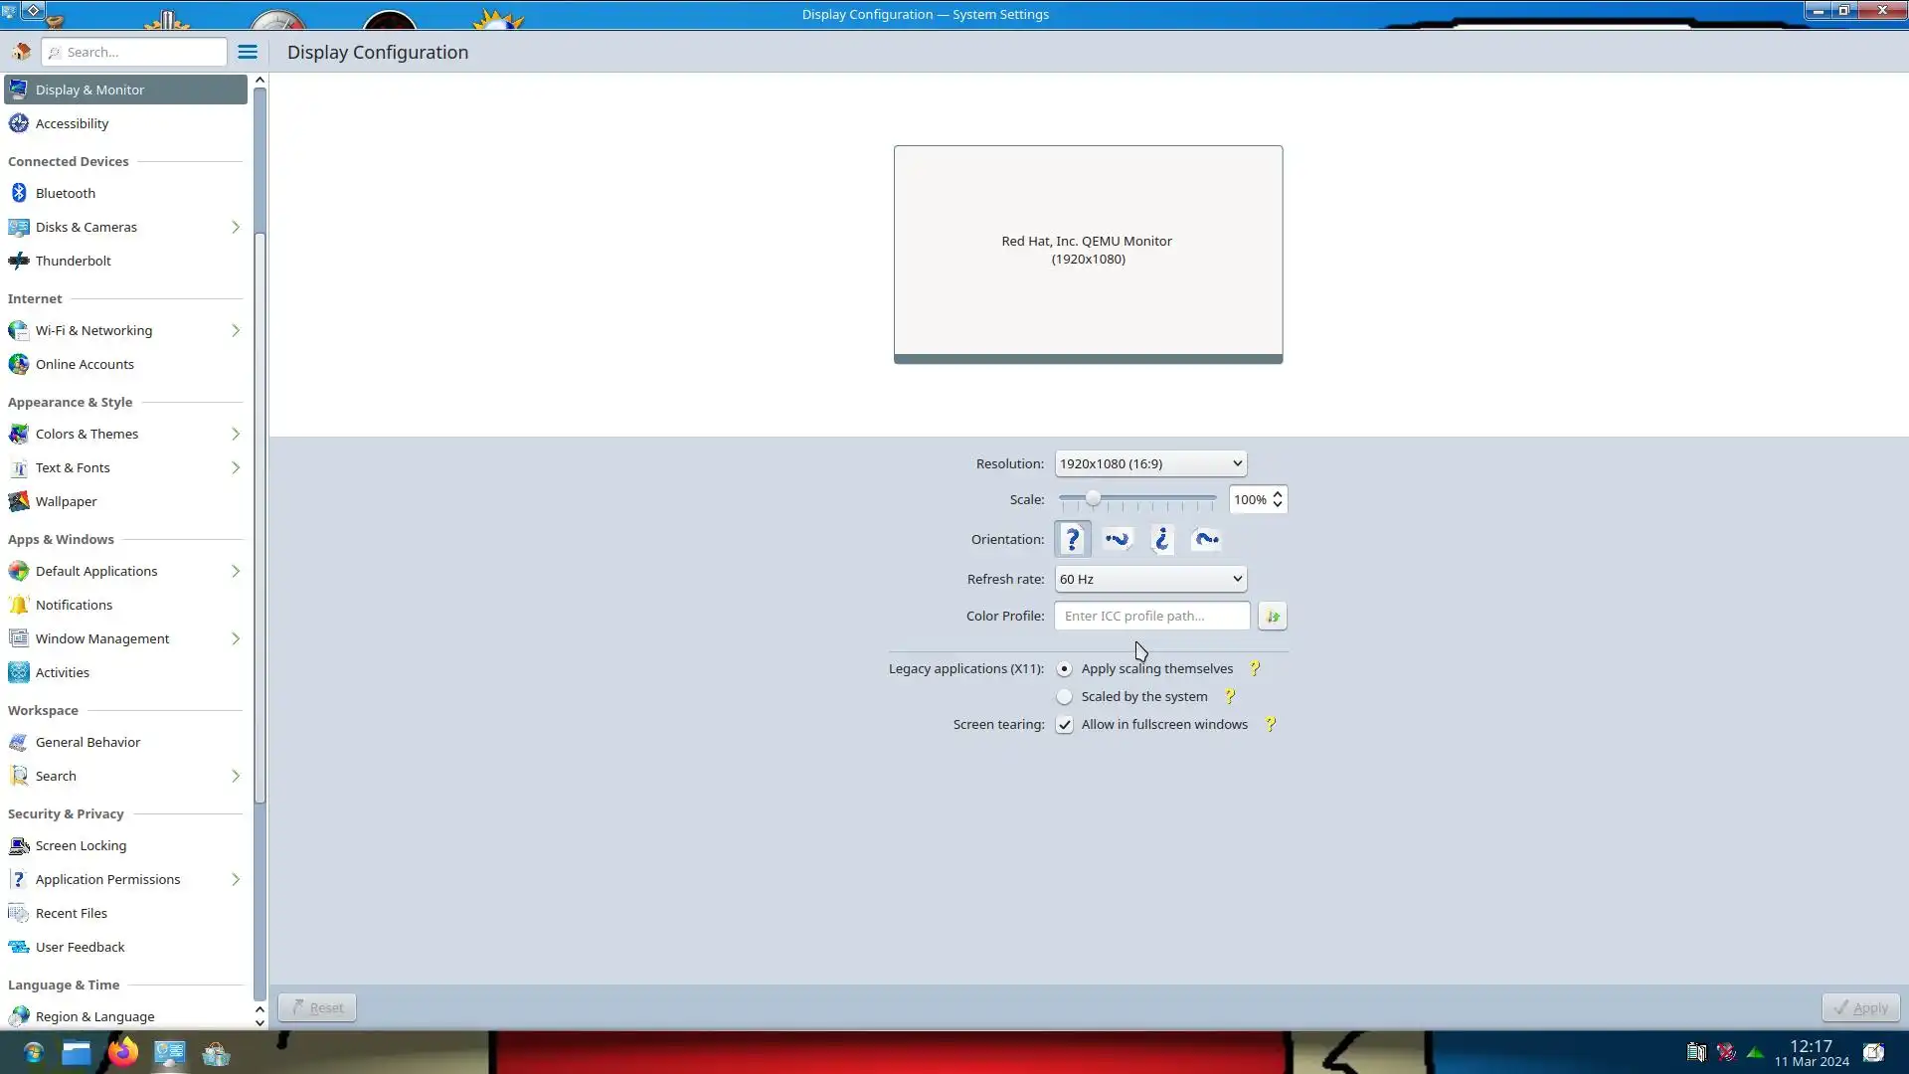Open the Resolution dropdown

tap(1149, 463)
